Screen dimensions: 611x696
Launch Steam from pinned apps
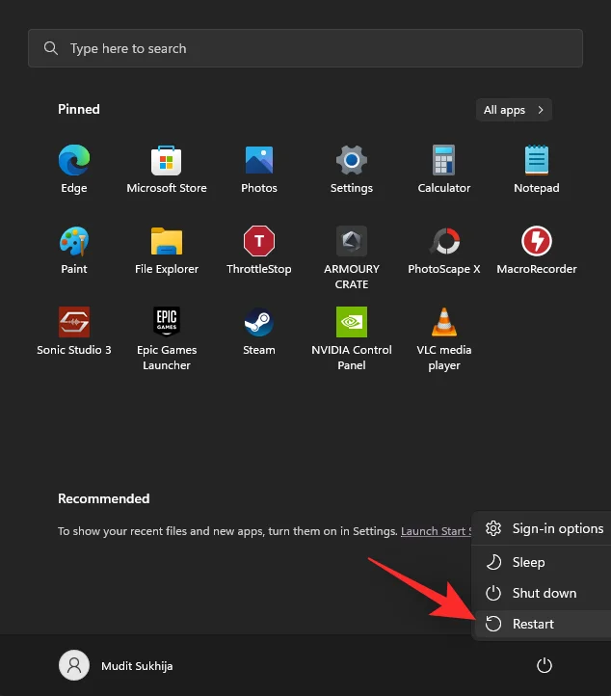(259, 331)
